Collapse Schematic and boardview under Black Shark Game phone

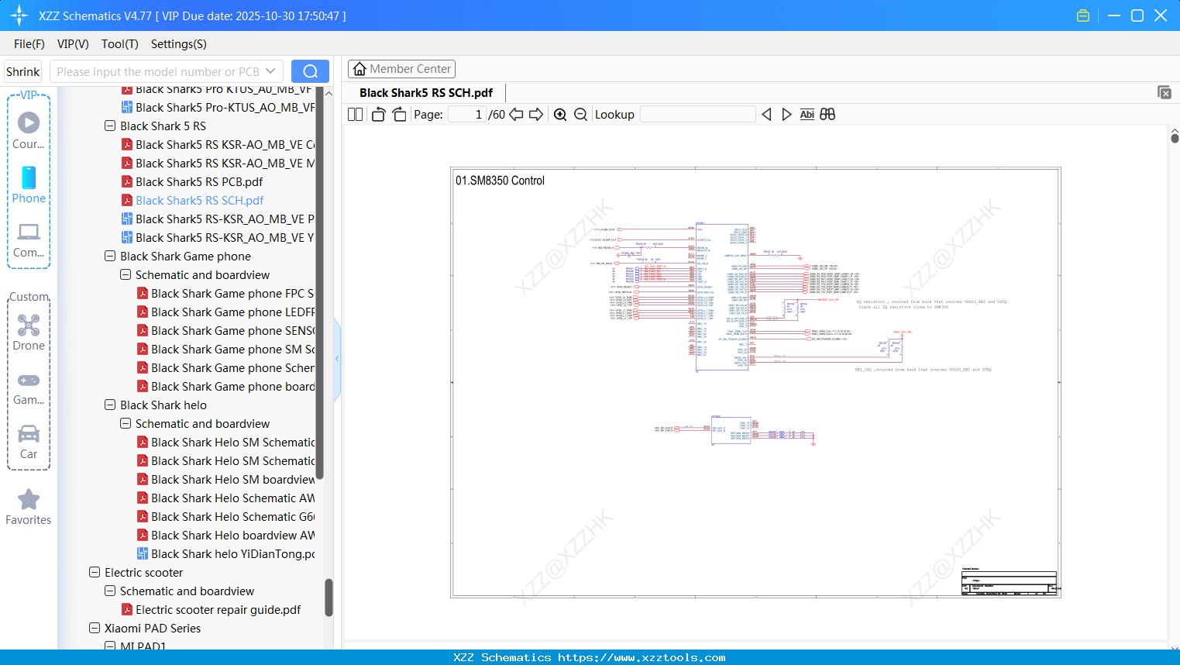point(126,274)
